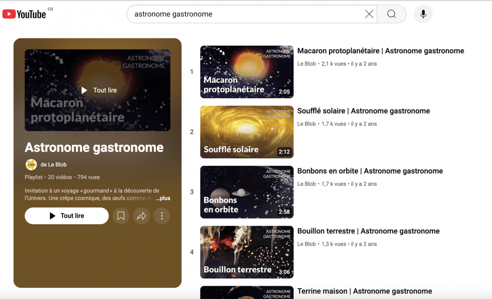Open the YouTube home logo

point(24,14)
